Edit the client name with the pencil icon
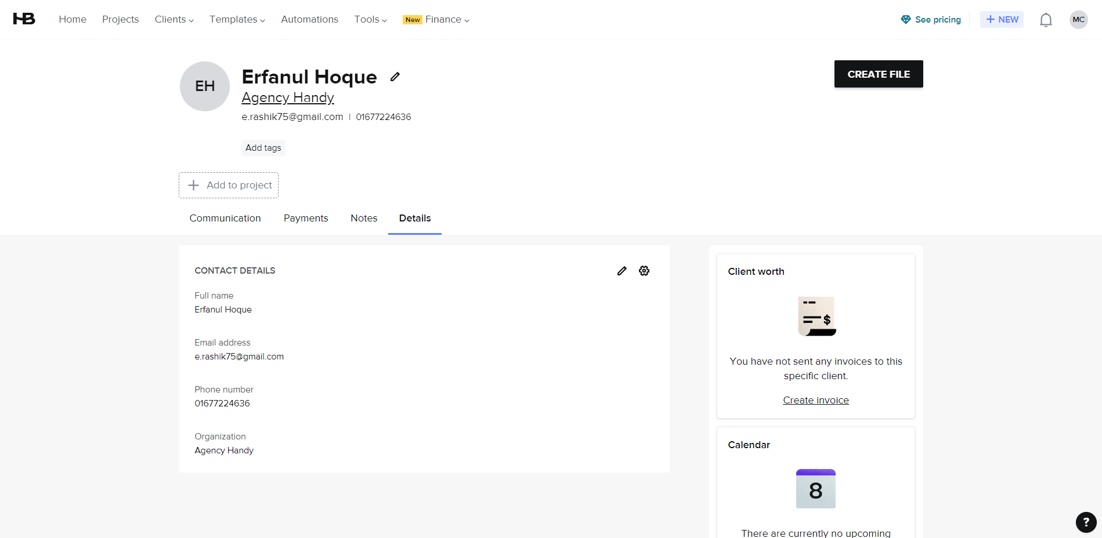1102x538 pixels. tap(395, 77)
